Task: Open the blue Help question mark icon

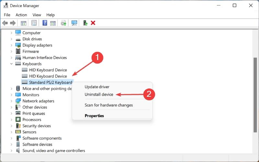Action: click(x=45, y=23)
